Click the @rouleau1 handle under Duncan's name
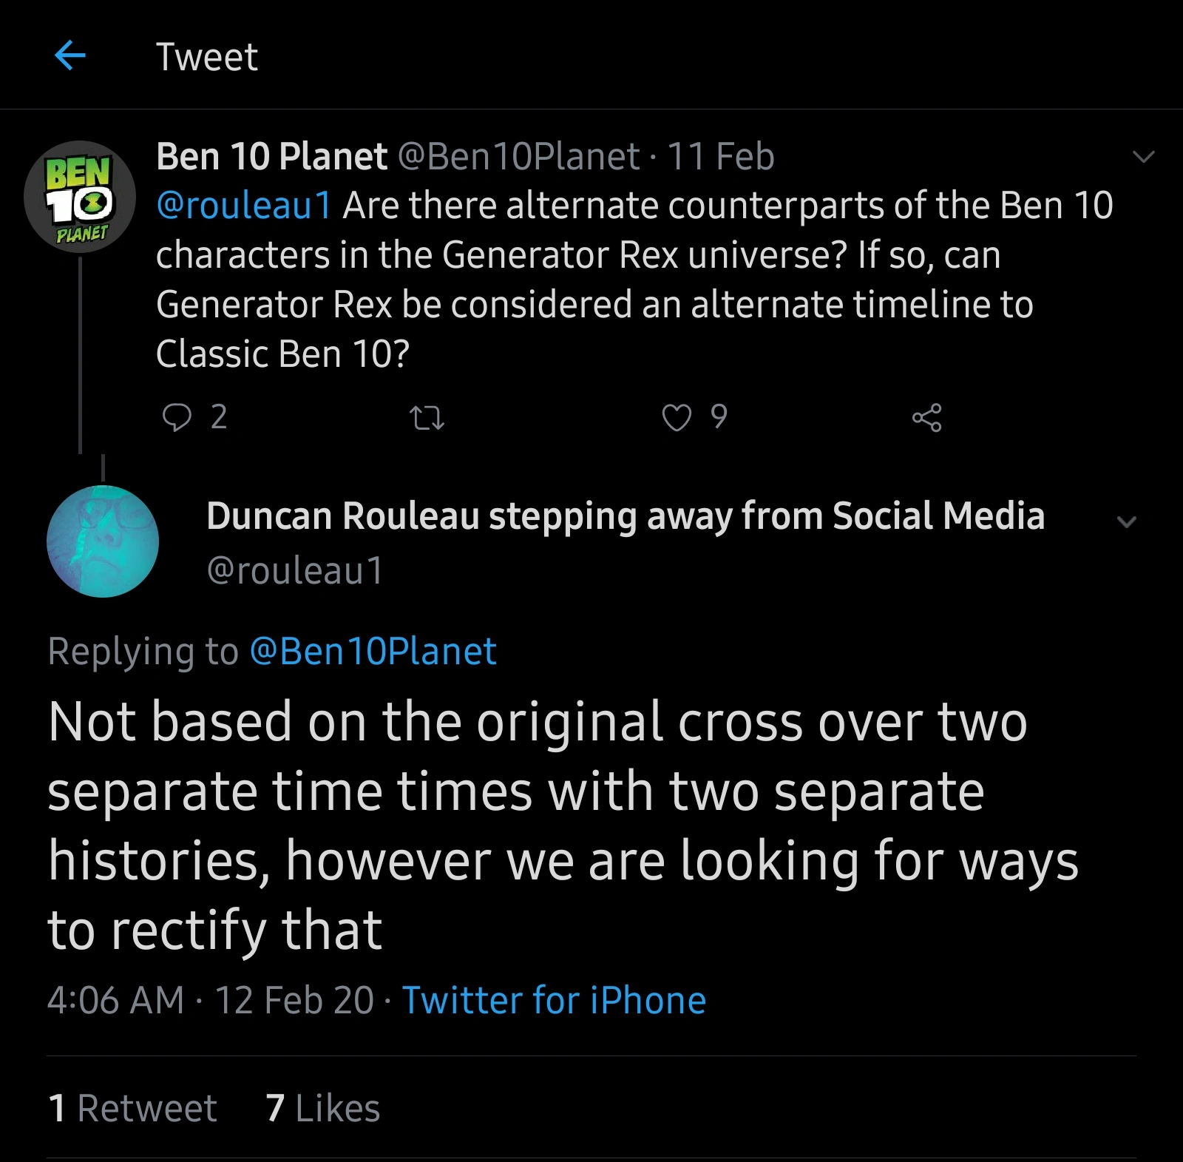The height and width of the screenshot is (1162, 1183). pos(295,570)
